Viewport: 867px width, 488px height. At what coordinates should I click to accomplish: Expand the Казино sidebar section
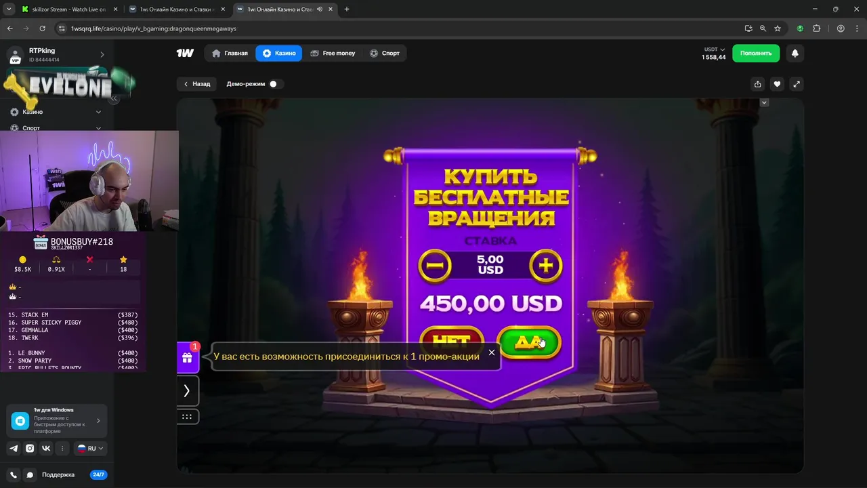point(56,112)
